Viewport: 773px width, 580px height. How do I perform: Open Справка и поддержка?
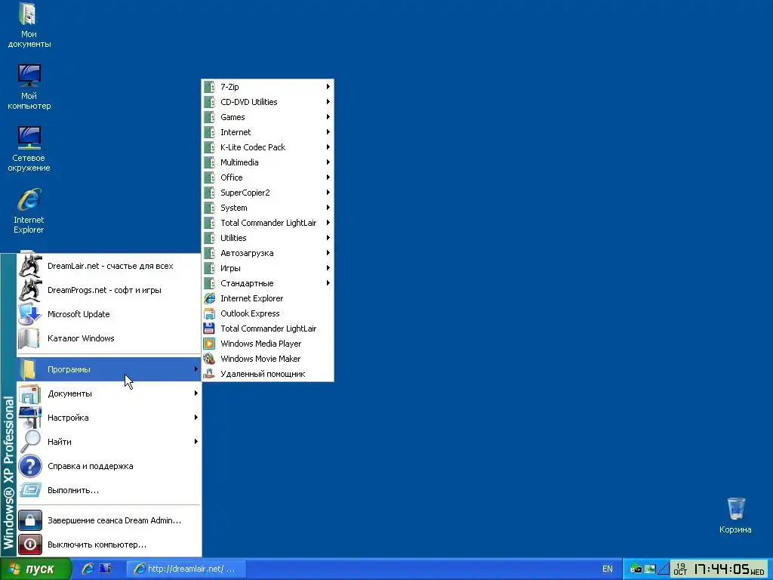pyautogui.click(x=109, y=466)
